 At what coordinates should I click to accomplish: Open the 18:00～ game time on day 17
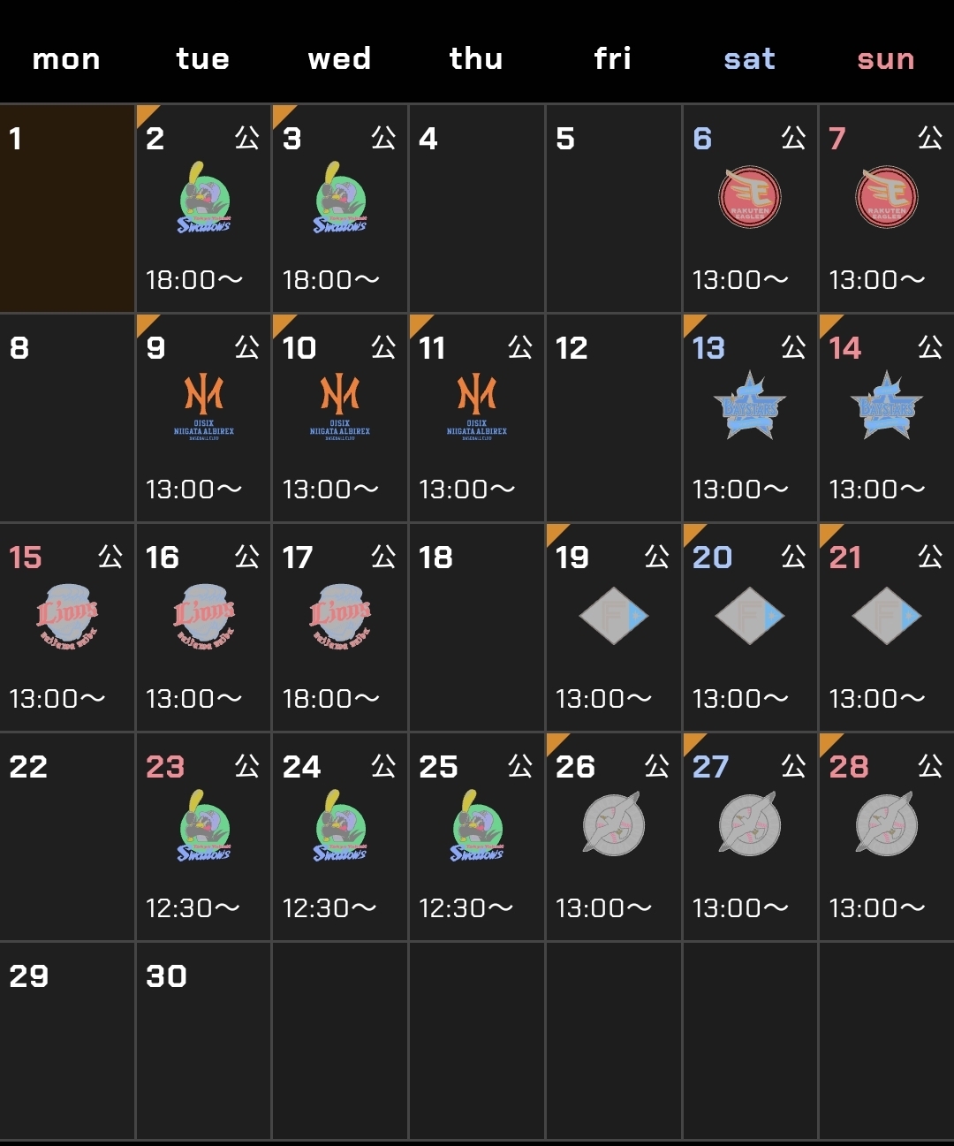point(330,699)
